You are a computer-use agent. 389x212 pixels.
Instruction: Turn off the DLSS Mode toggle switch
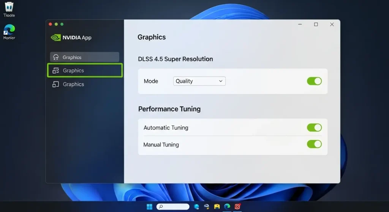[314, 81]
